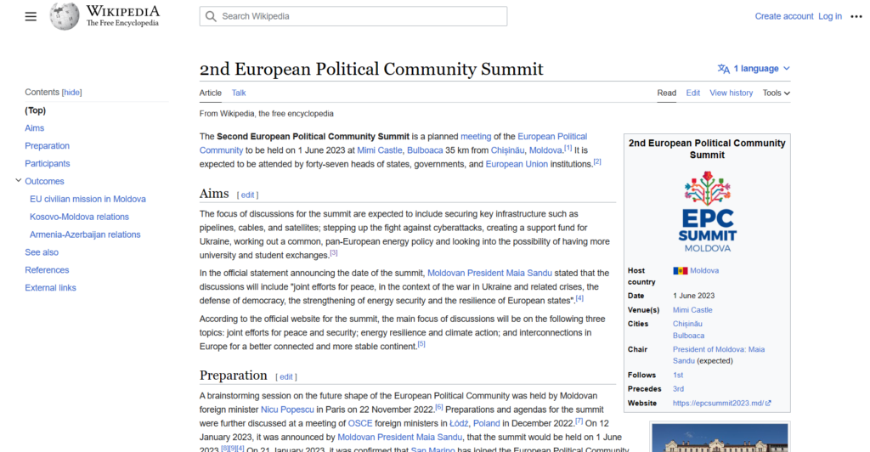Click the Create account link

pyautogui.click(x=784, y=16)
